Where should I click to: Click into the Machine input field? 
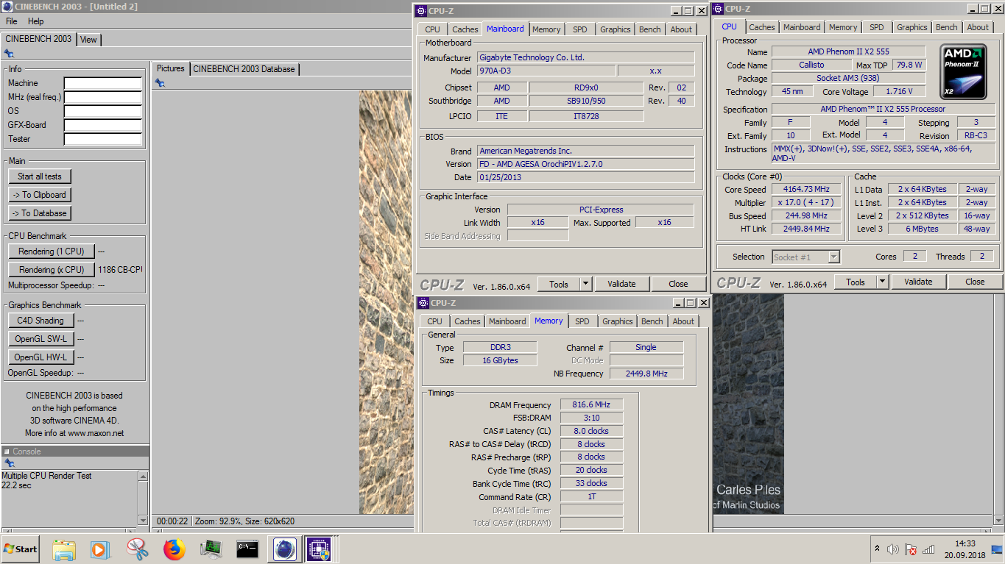102,83
